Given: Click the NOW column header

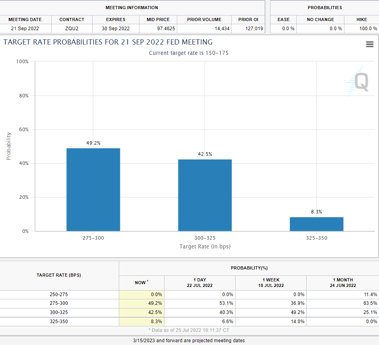Looking at the screenshot, I should 141,283.
